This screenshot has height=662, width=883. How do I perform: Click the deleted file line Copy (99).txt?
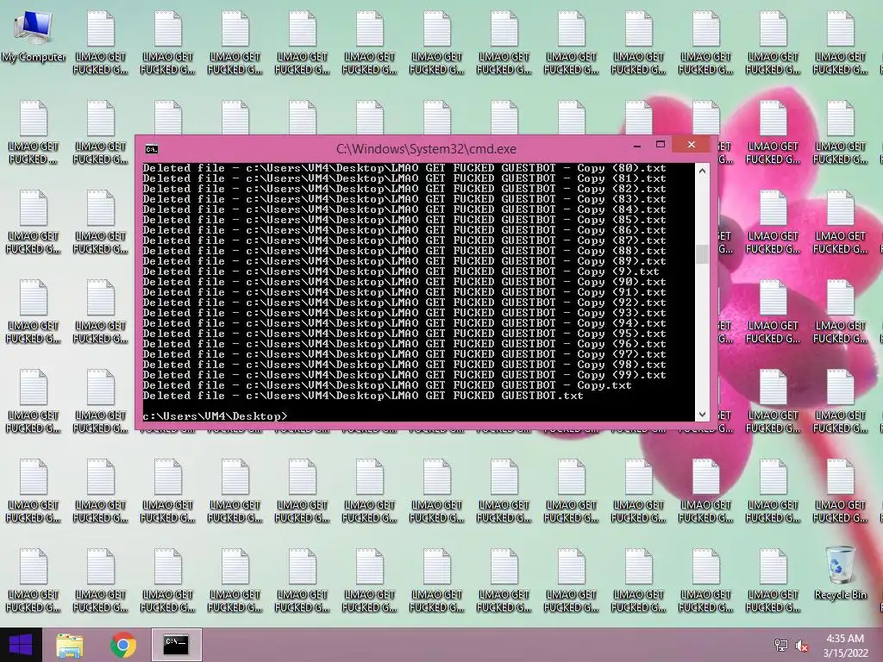pos(404,375)
